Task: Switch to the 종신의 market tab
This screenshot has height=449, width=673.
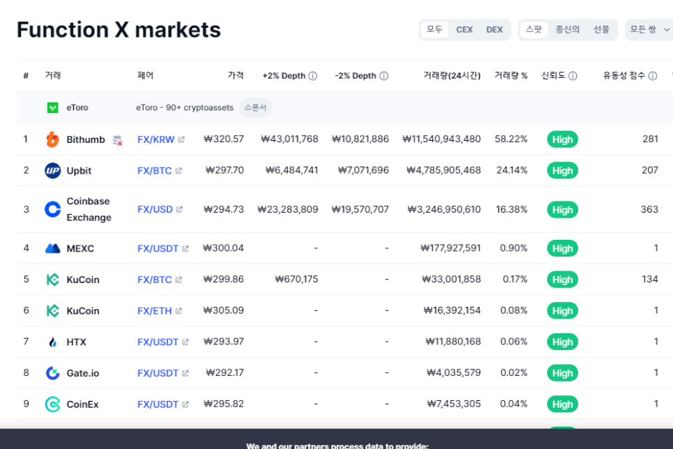Action: pyautogui.click(x=567, y=30)
